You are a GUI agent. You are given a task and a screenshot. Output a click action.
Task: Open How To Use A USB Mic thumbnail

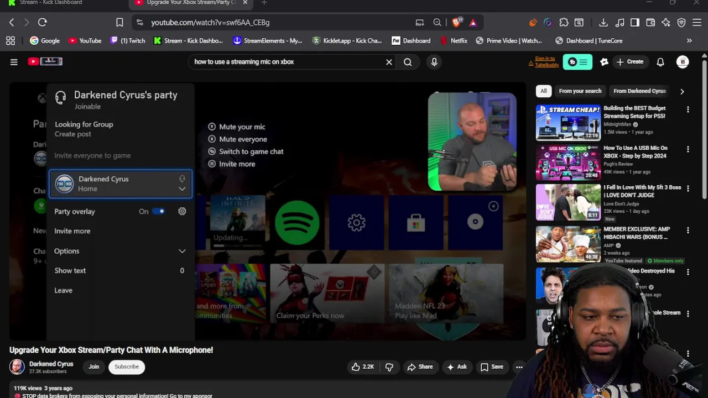point(568,162)
